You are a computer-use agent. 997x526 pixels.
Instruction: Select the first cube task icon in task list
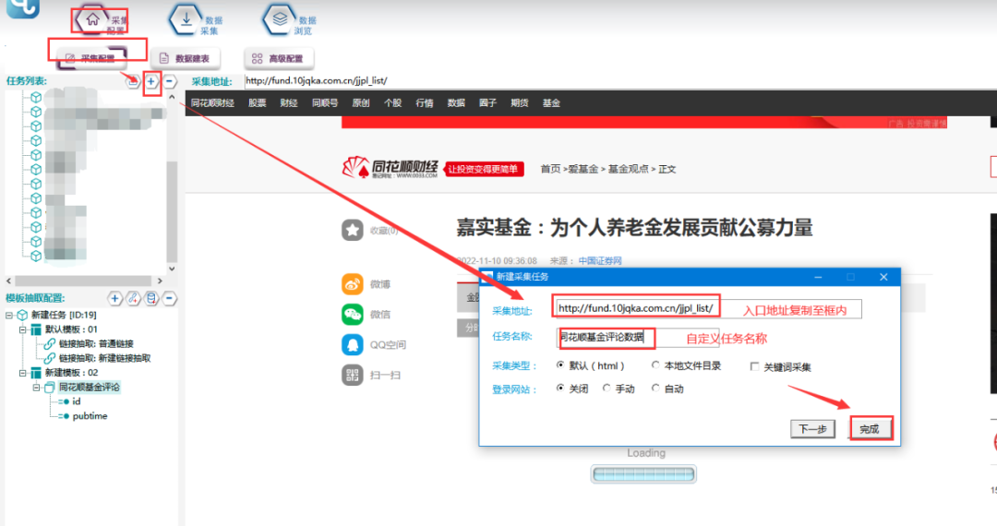(x=36, y=97)
